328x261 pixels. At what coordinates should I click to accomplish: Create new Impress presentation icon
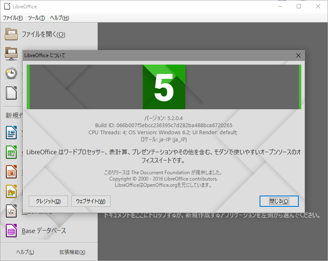[11, 172]
